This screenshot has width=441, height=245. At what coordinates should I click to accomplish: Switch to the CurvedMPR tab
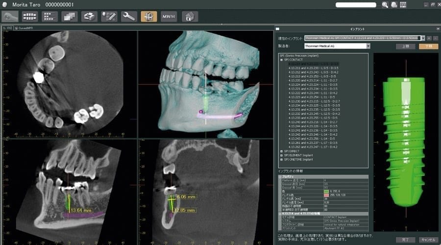point(24,28)
